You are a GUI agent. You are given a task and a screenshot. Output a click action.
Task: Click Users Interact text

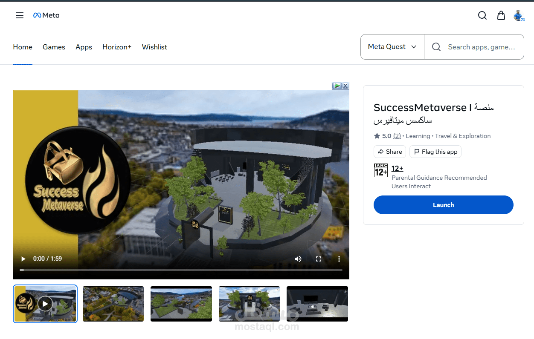coord(411,186)
